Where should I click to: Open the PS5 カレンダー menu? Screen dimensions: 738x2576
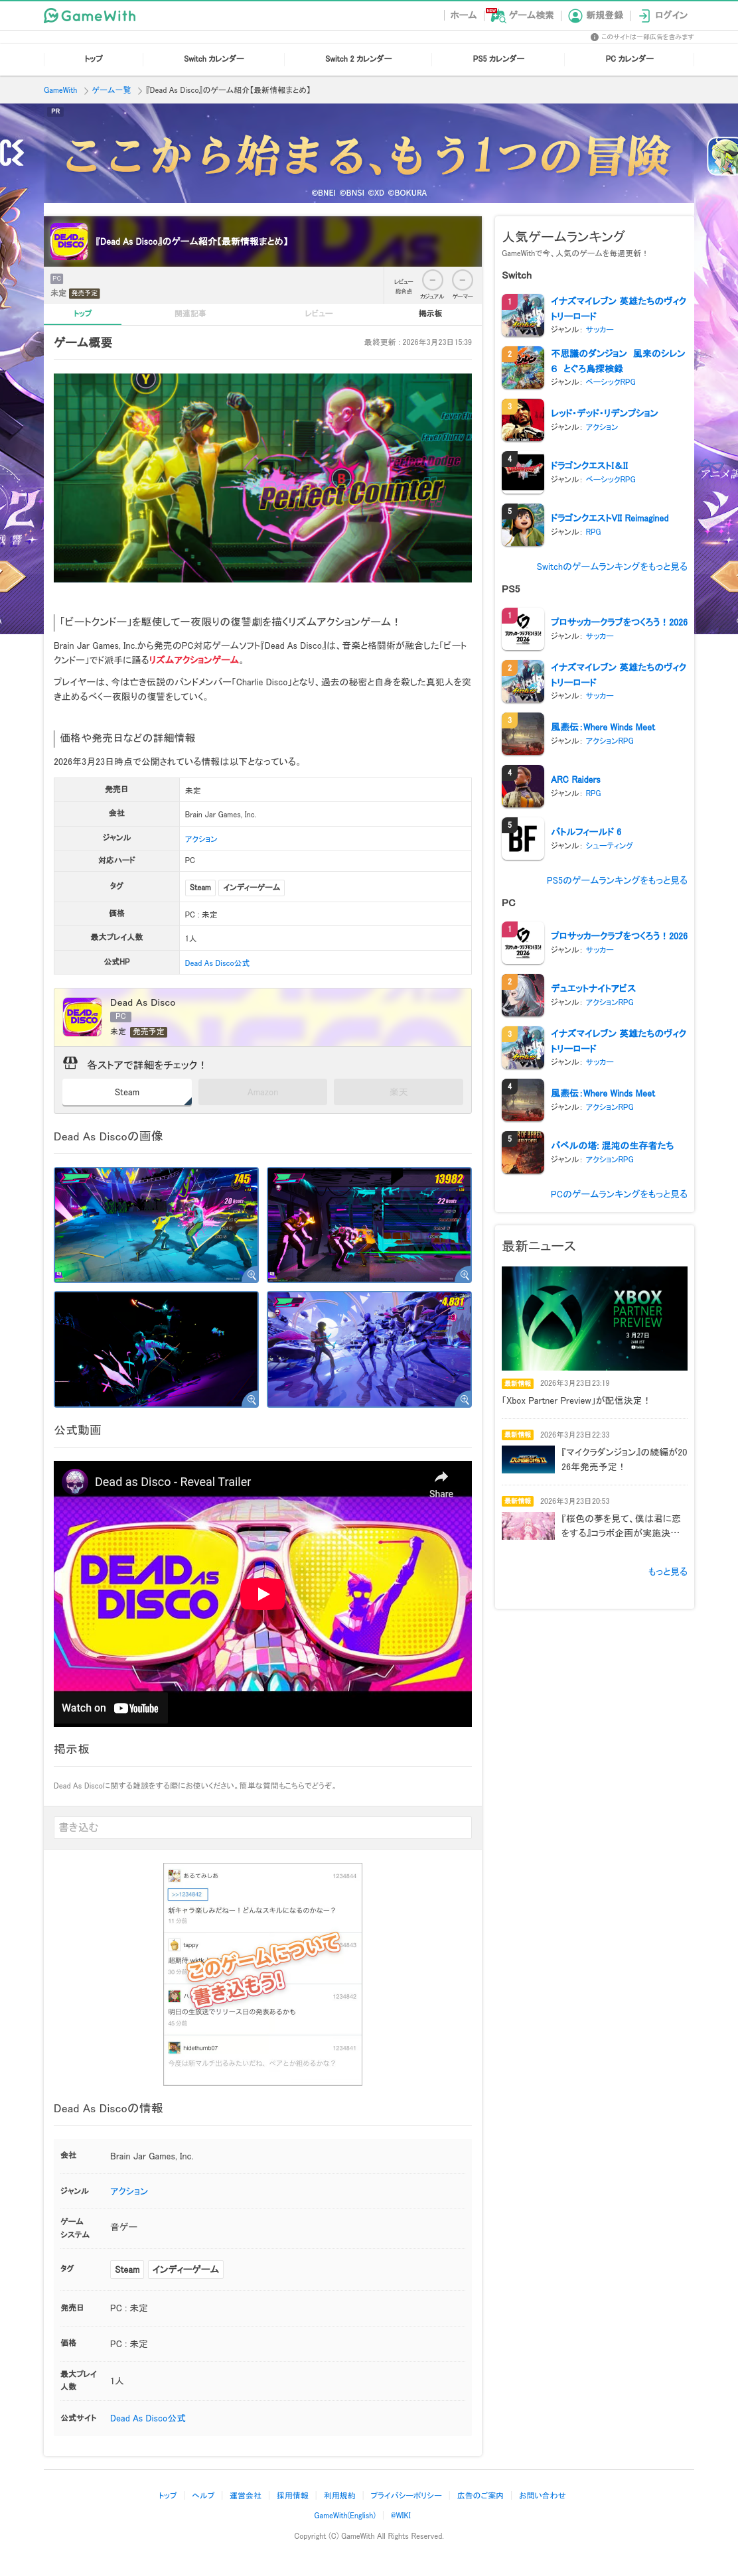498,59
